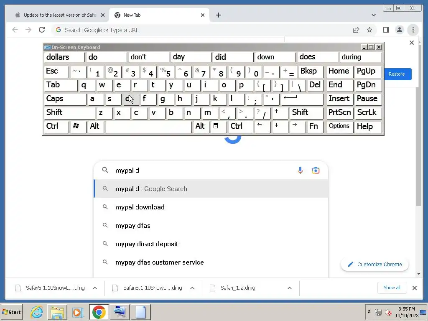428x321 pixels.
Task: Click Customize Chrome button
Action: click(374, 264)
